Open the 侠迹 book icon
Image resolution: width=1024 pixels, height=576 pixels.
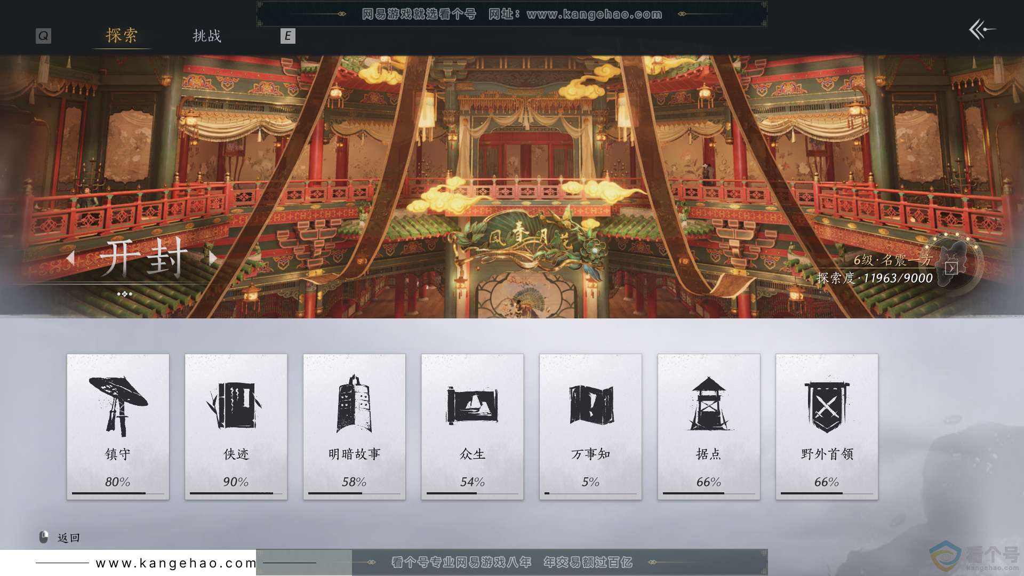pos(235,405)
